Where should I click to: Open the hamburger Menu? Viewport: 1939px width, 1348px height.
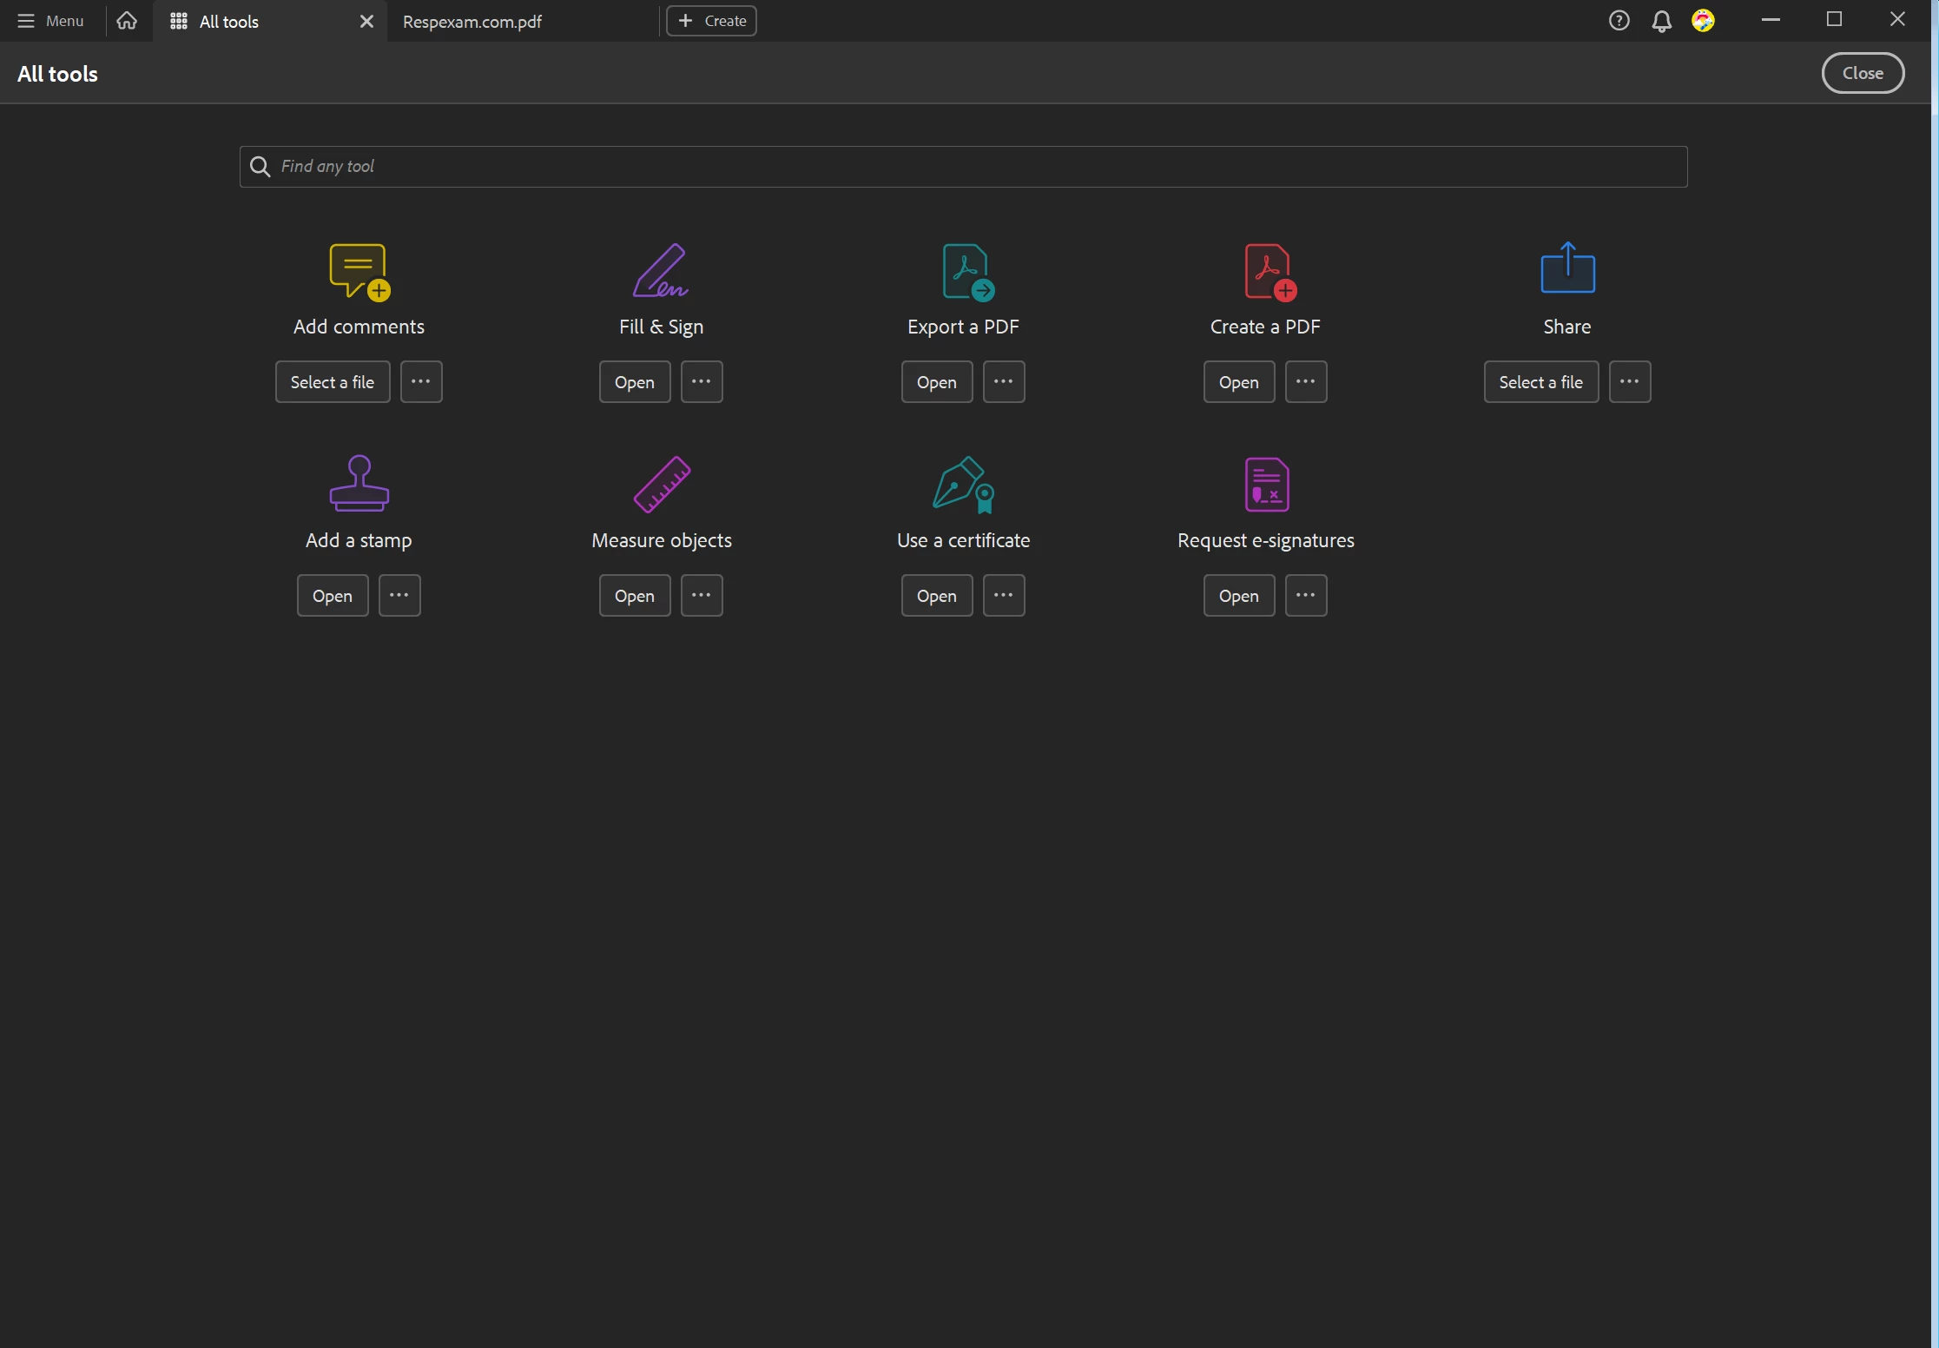pyautogui.click(x=50, y=21)
